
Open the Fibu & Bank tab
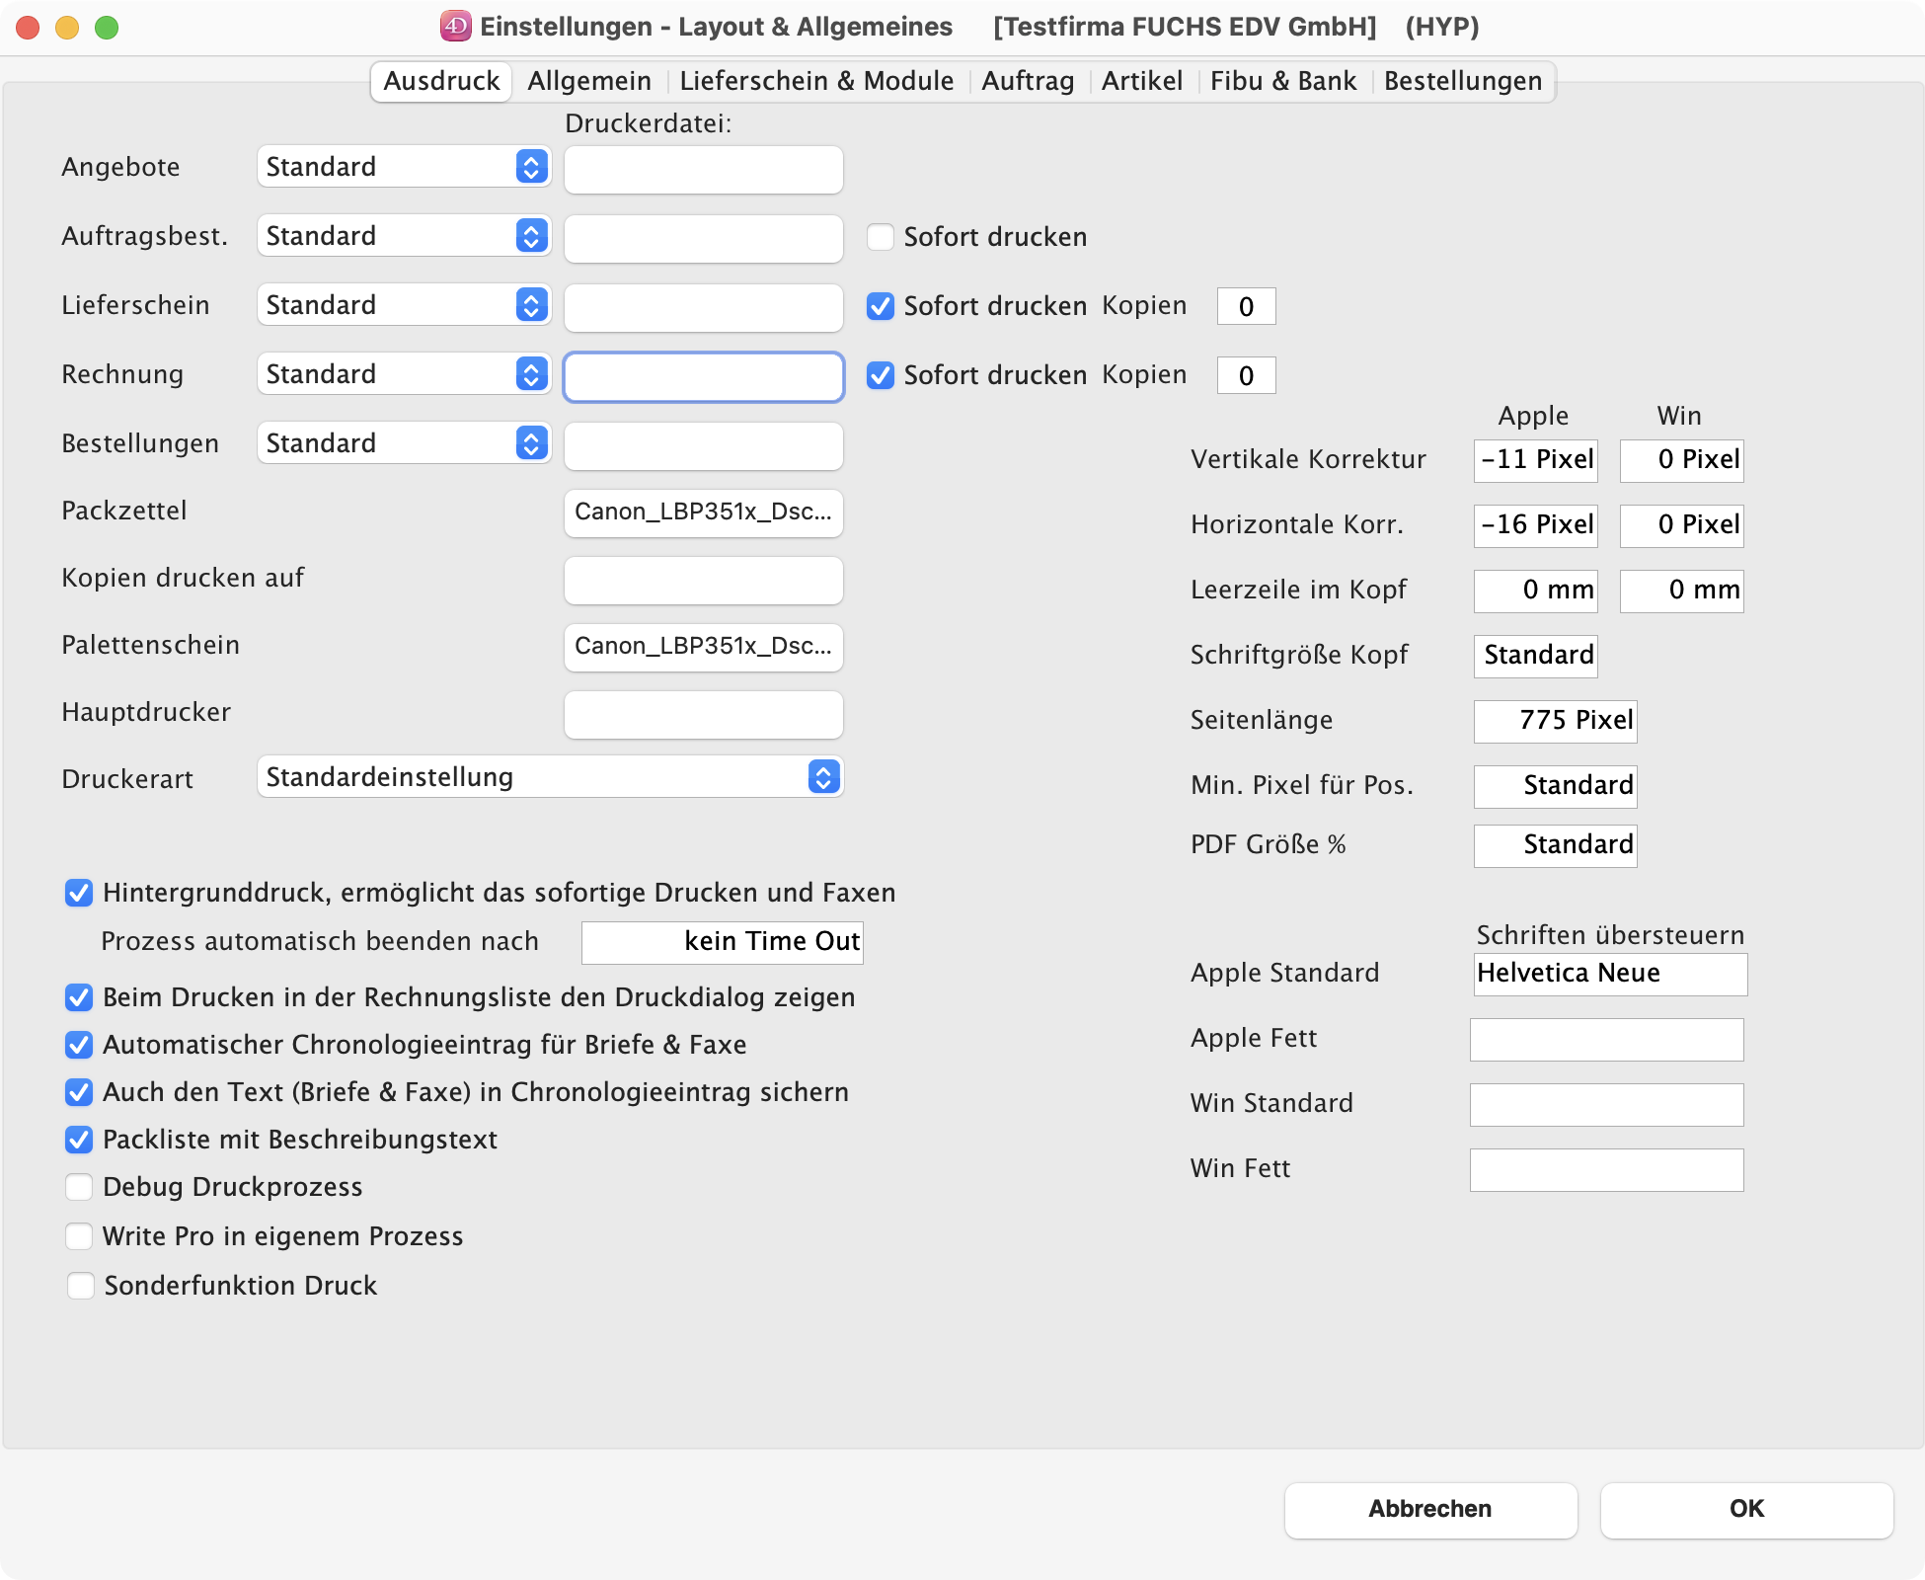pos(1282,81)
